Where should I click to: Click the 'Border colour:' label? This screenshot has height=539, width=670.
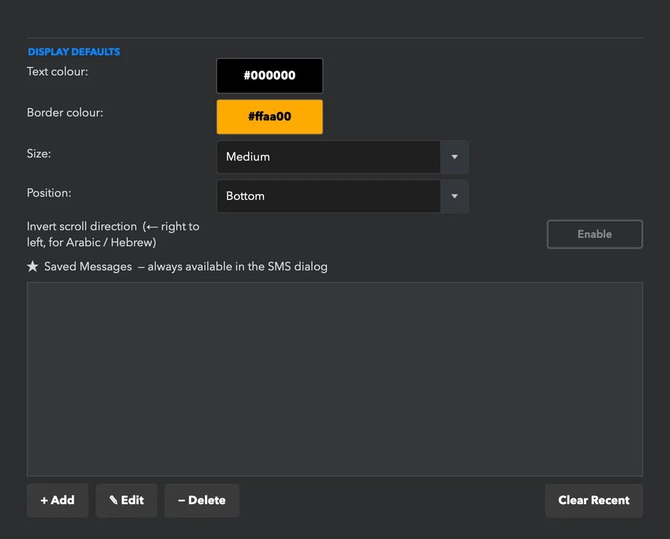pyautogui.click(x=65, y=112)
